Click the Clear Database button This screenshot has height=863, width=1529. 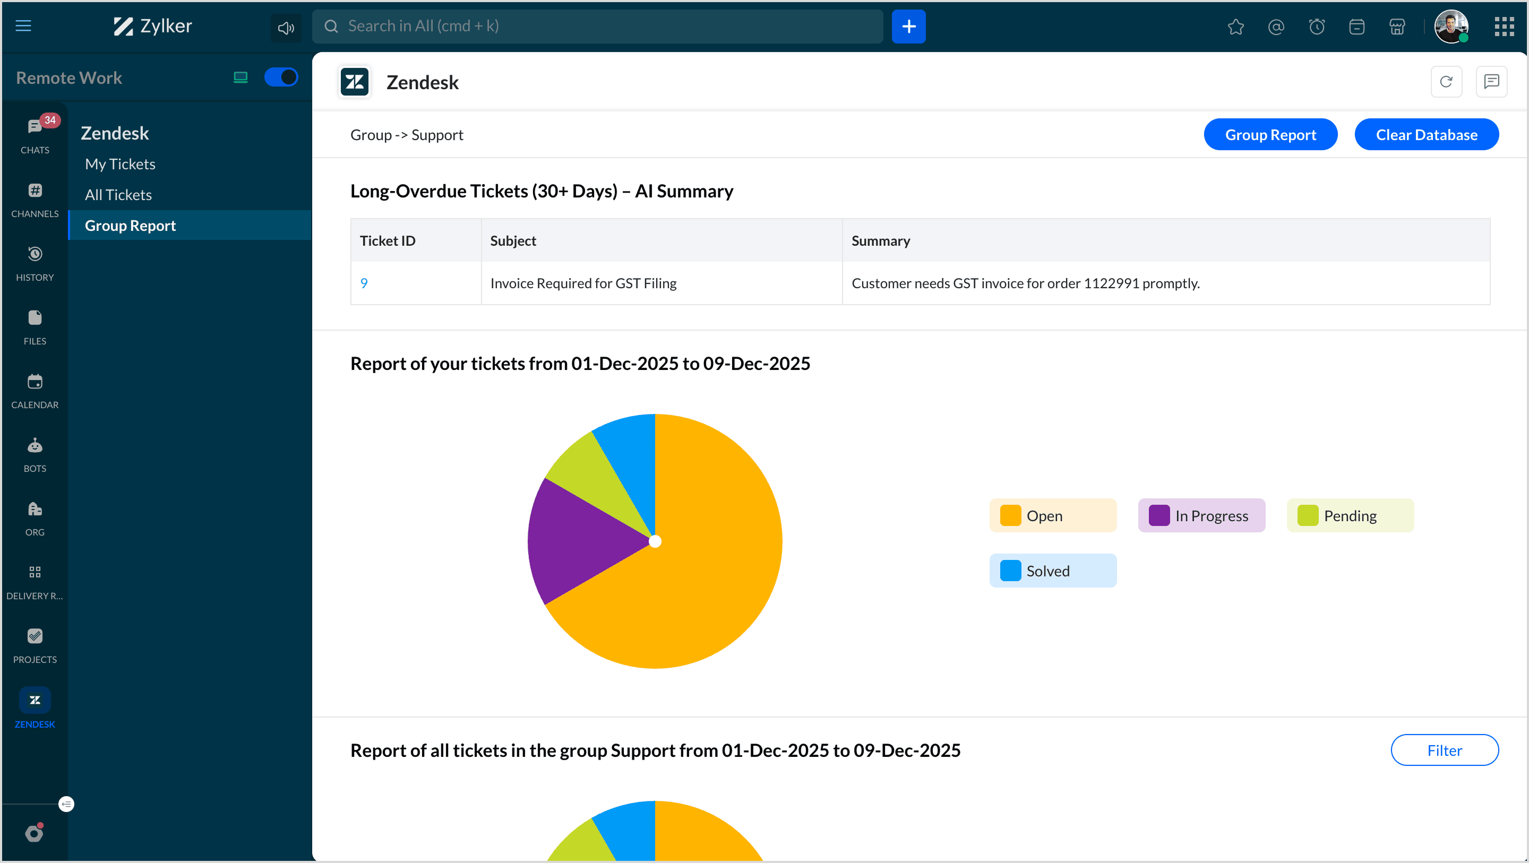(x=1427, y=135)
